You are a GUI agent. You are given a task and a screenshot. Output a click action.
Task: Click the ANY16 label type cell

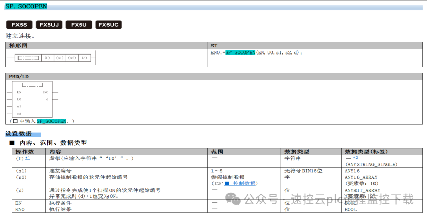click(x=382, y=171)
